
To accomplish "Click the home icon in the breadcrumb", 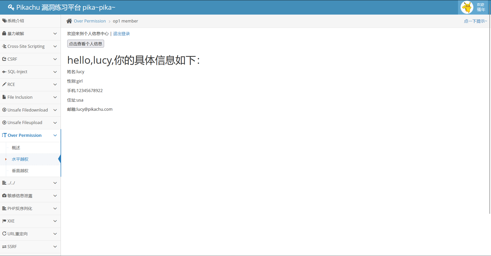I will coord(69,21).
